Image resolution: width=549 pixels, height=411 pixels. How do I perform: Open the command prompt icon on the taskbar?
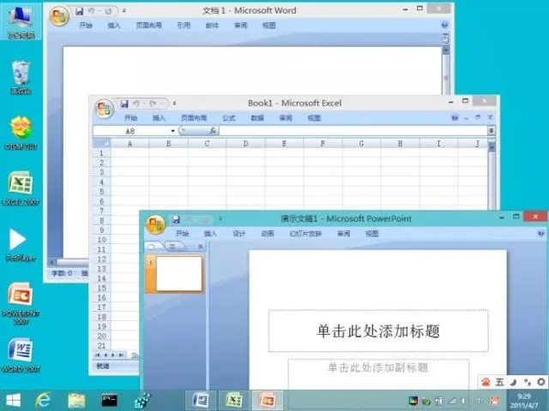click(x=109, y=400)
